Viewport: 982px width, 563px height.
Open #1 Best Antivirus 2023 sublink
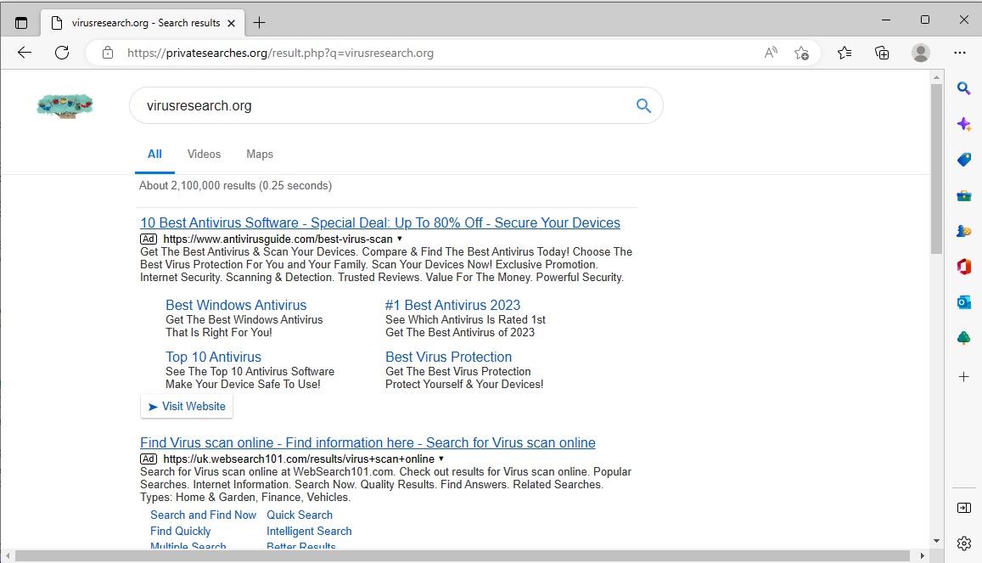pos(452,305)
